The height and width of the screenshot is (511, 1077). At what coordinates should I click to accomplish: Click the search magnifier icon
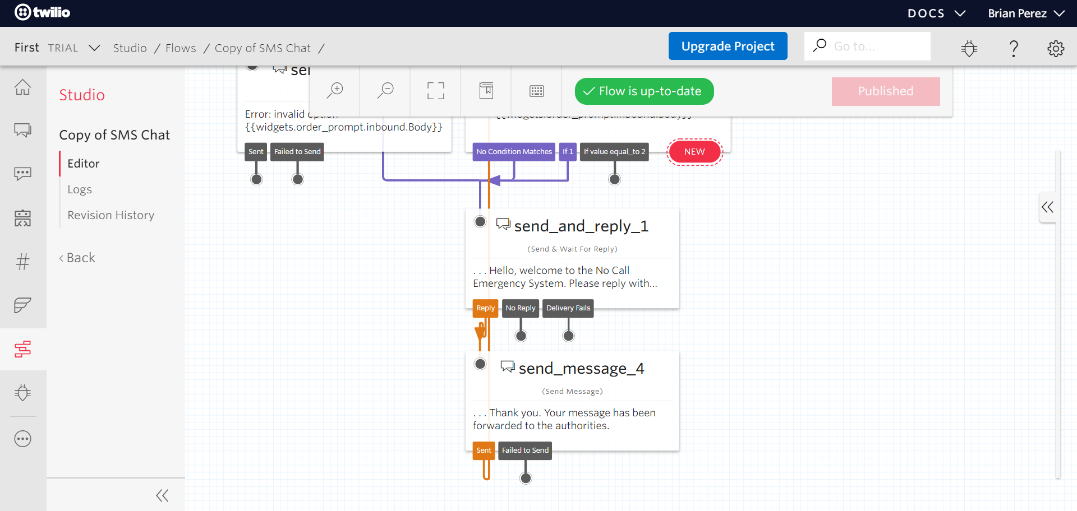[x=820, y=45]
